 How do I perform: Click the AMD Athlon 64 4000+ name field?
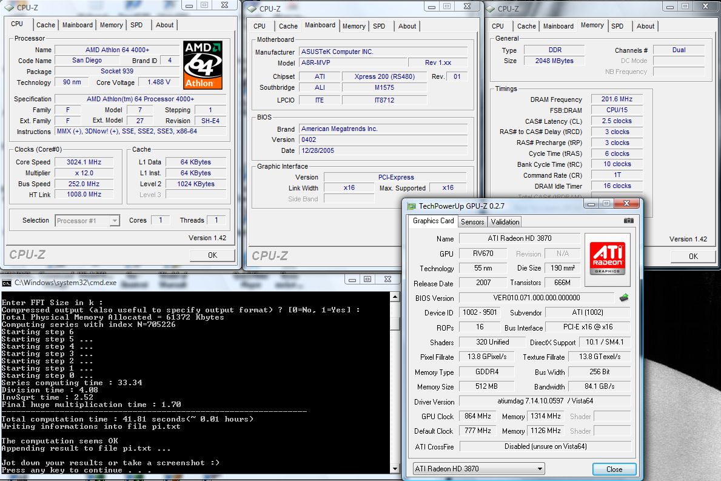click(117, 50)
